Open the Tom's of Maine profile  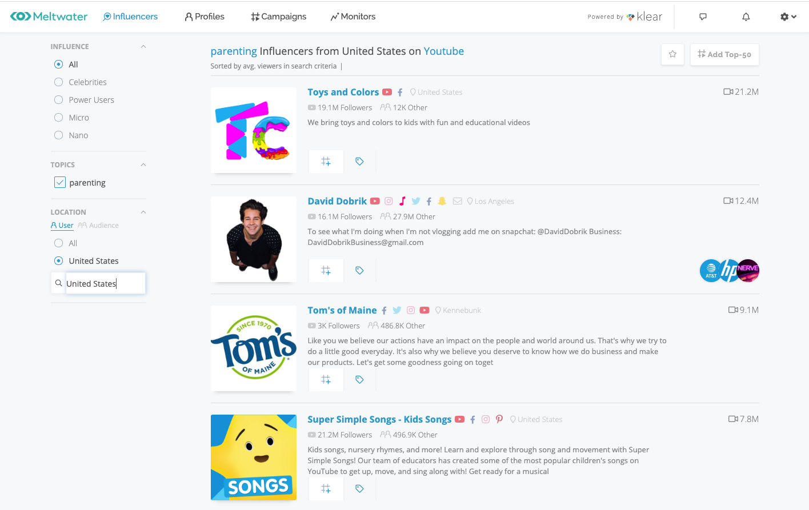click(342, 310)
